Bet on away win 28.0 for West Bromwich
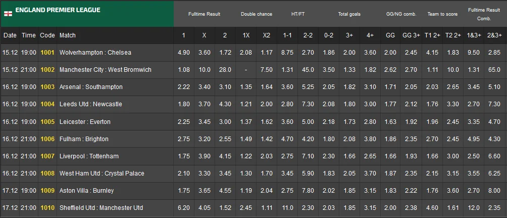 coord(225,70)
